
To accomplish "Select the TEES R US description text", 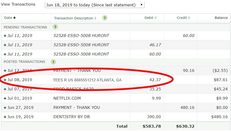I will 87,80.
